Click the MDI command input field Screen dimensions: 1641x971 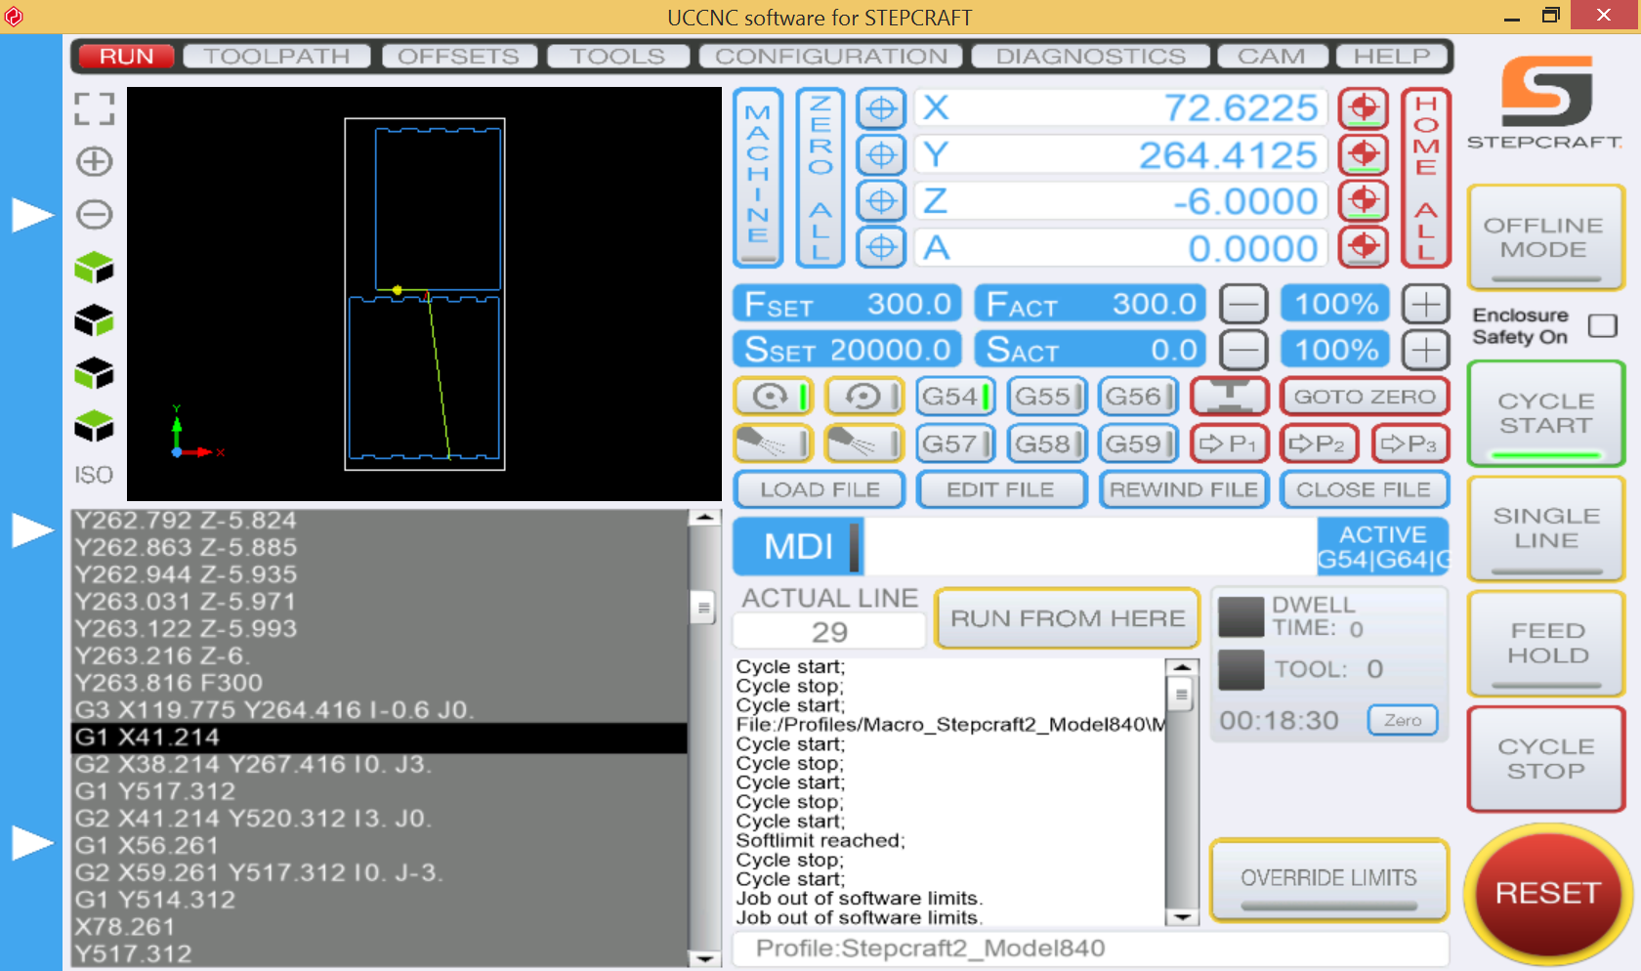point(1089,546)
